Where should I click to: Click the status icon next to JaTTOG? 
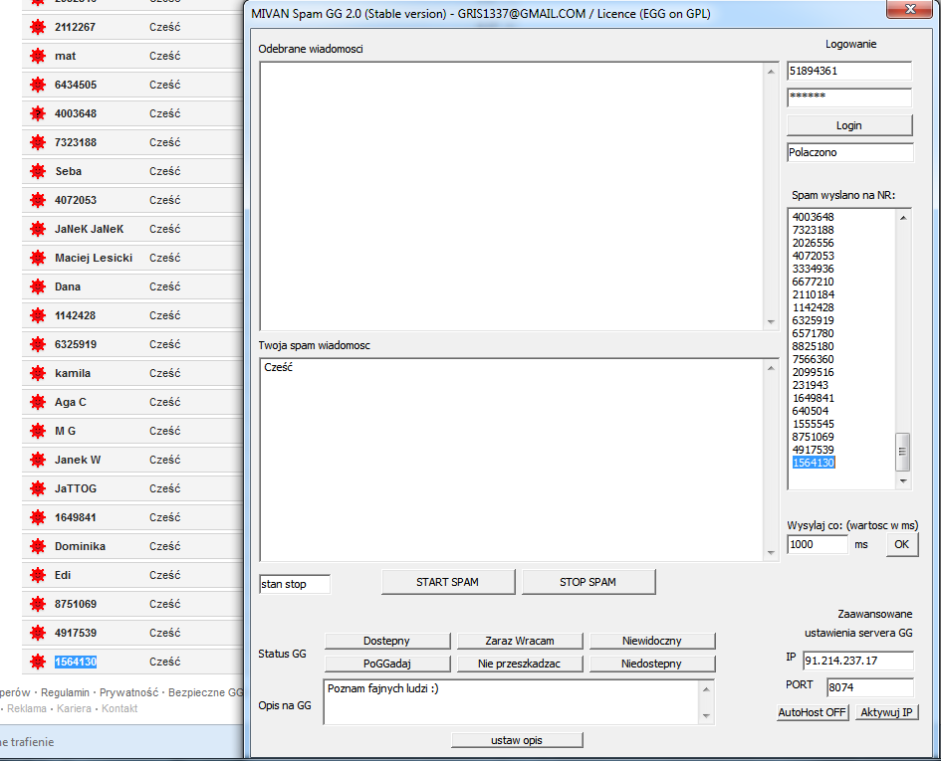point(38,488)
